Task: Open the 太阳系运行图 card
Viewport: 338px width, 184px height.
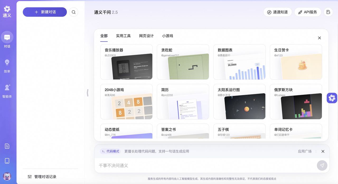Action: click(x=240, y=102)
